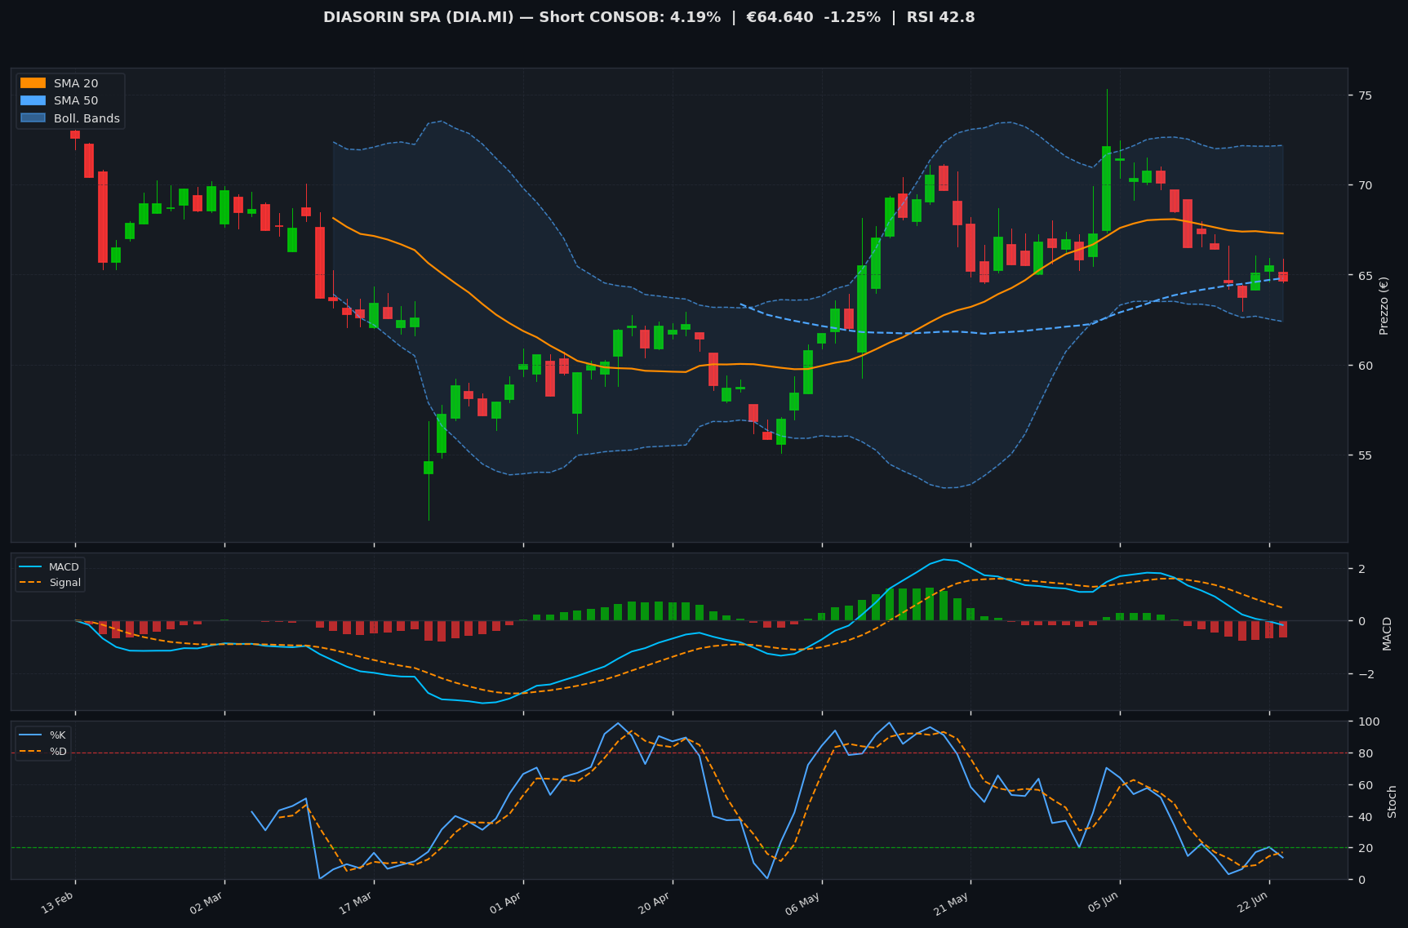Screen dimensions: 1408x928
Task: Click the "21 May" date label
Action: click(951, 904)
